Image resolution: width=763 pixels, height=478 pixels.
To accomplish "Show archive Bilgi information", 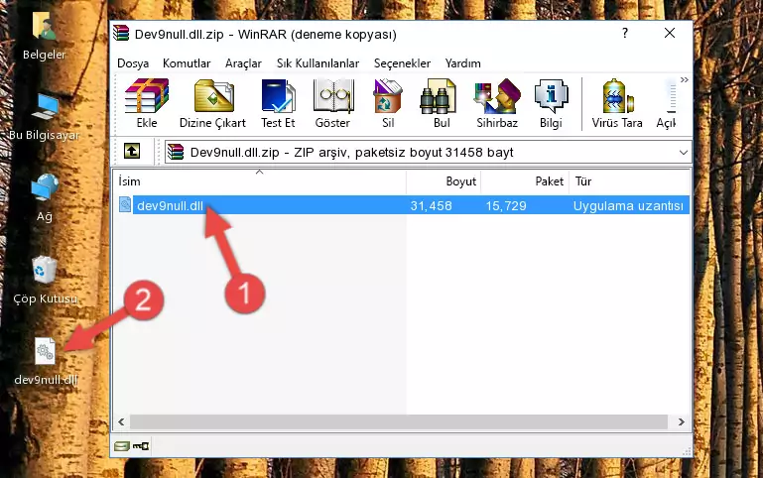I will (551, 103).
